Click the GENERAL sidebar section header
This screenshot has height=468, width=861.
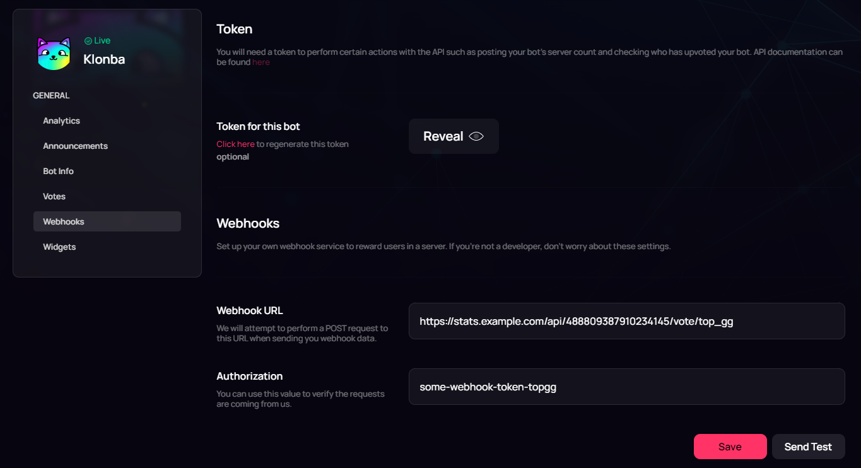pyautogui.click(x=51, y=95)
